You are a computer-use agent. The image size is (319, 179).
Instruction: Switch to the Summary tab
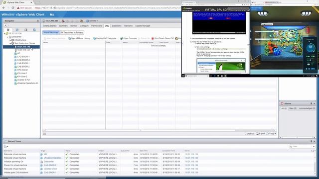(x=63, y=26)
